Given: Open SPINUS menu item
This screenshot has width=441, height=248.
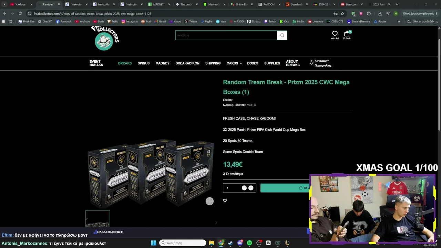Looking at the screenshot, I should click(x=143, y=63).
